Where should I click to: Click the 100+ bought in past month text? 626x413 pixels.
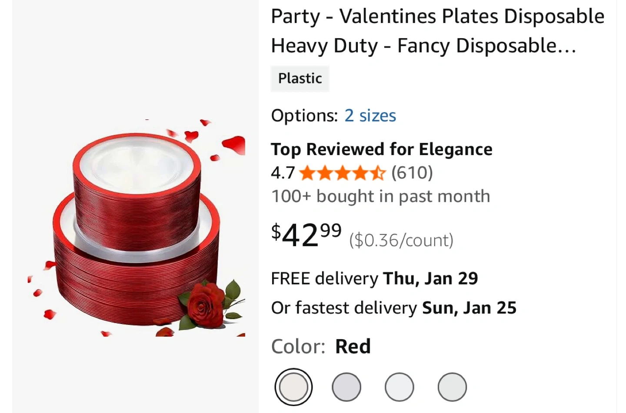pyautogui.click(x=380, y=196)
